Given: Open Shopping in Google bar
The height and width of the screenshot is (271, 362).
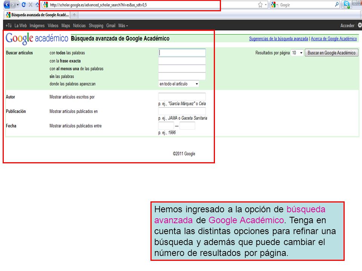Looking at the screenshot, I should 96,26.
